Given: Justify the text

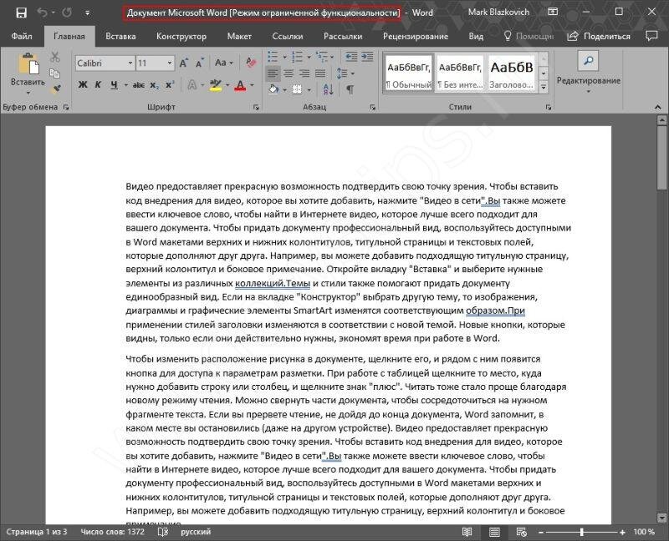Looking at the screenshot, I should click(320, 73).
